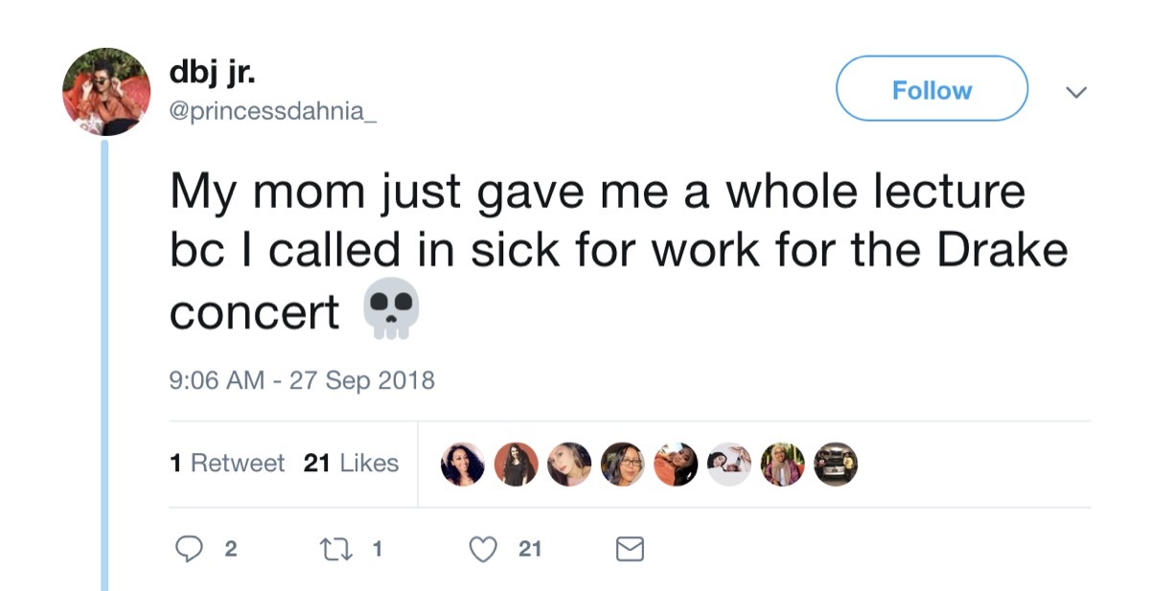This screenshot has height=591, width=1150.
Task: Open the direct message envelope icon
Action: click(x=628, y=549)
